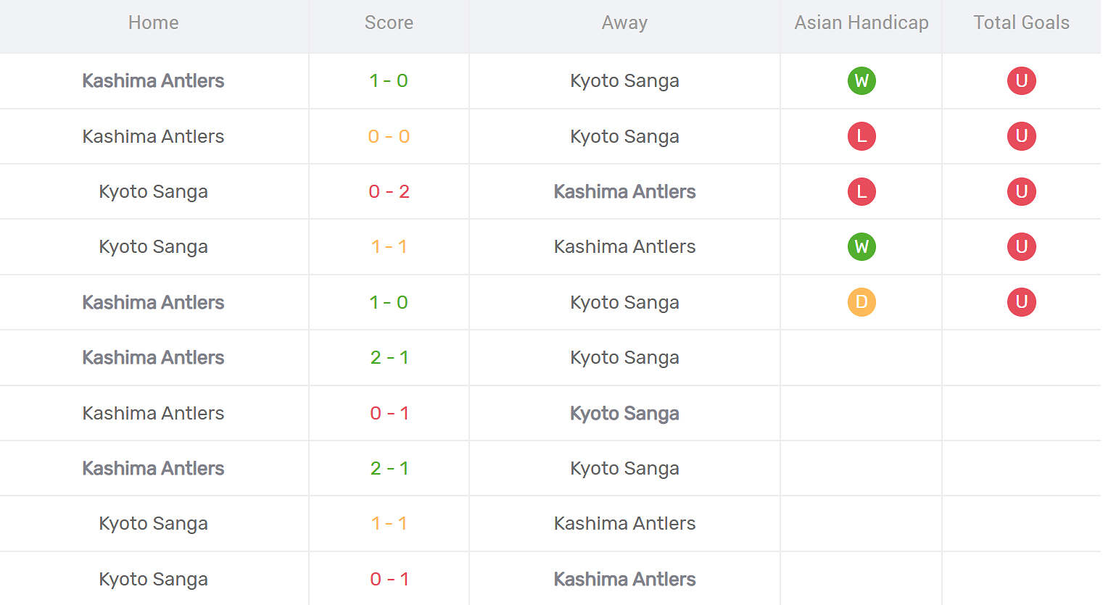
Task: Click the green W badge in the 1-0 match row
Action: pyautogui.click(x=862, y=80)
